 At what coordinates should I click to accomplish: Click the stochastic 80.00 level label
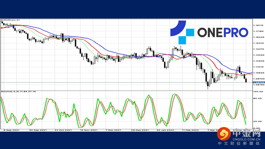pyautogui.click(x=257, y=98)
